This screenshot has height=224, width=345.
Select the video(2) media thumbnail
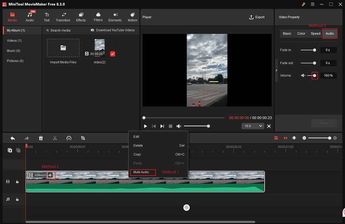[100, 48]
